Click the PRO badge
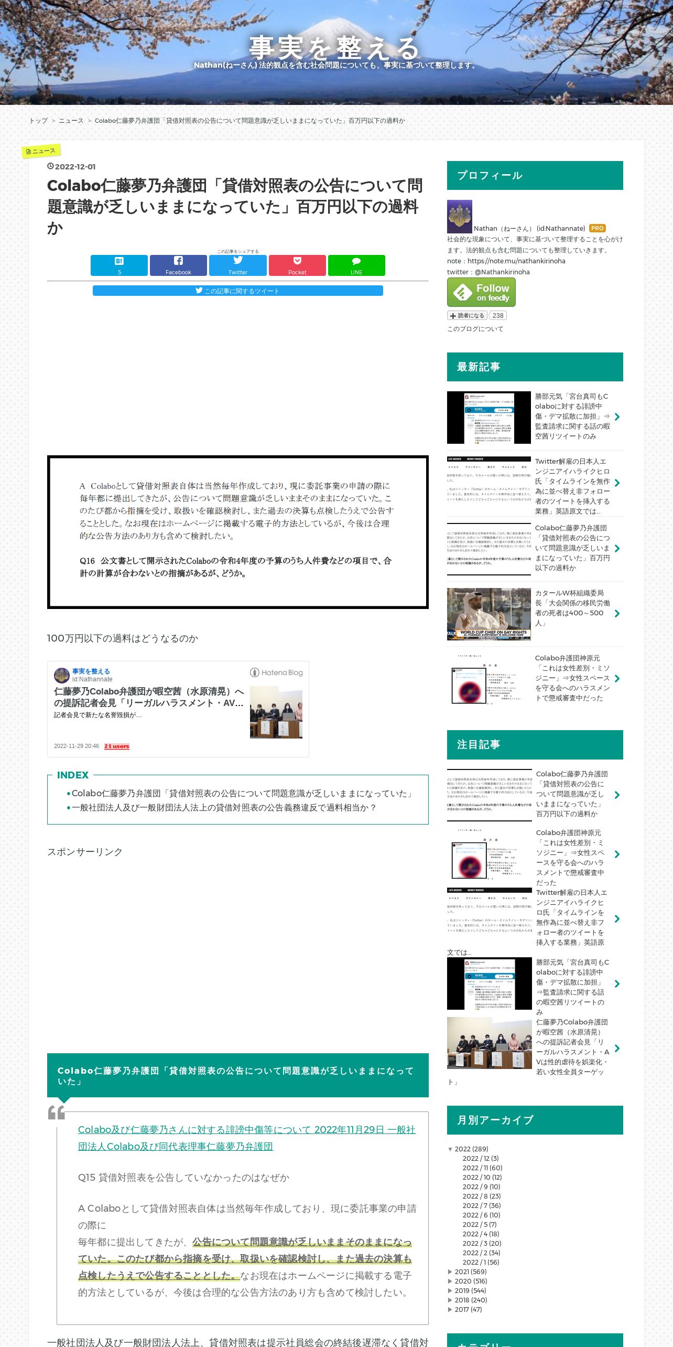 coord(598,228)
